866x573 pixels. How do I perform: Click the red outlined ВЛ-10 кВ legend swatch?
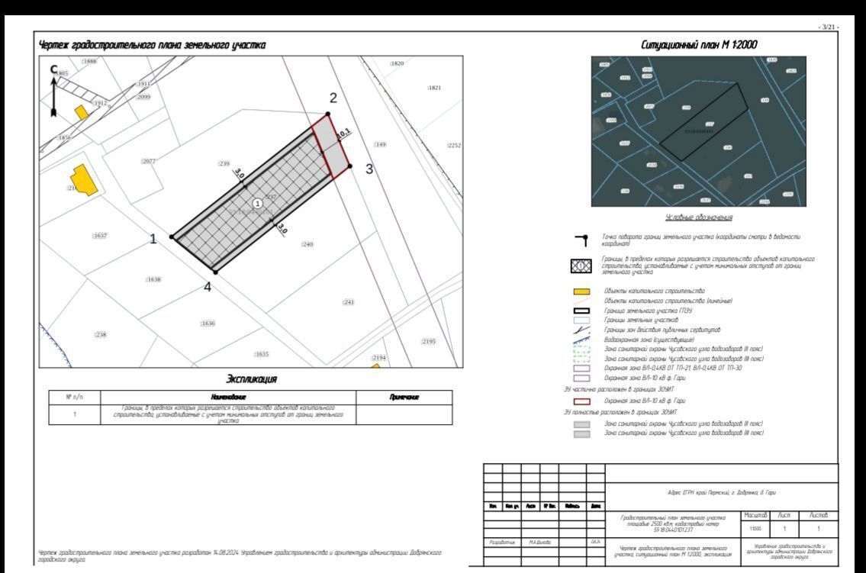[581, 401]
